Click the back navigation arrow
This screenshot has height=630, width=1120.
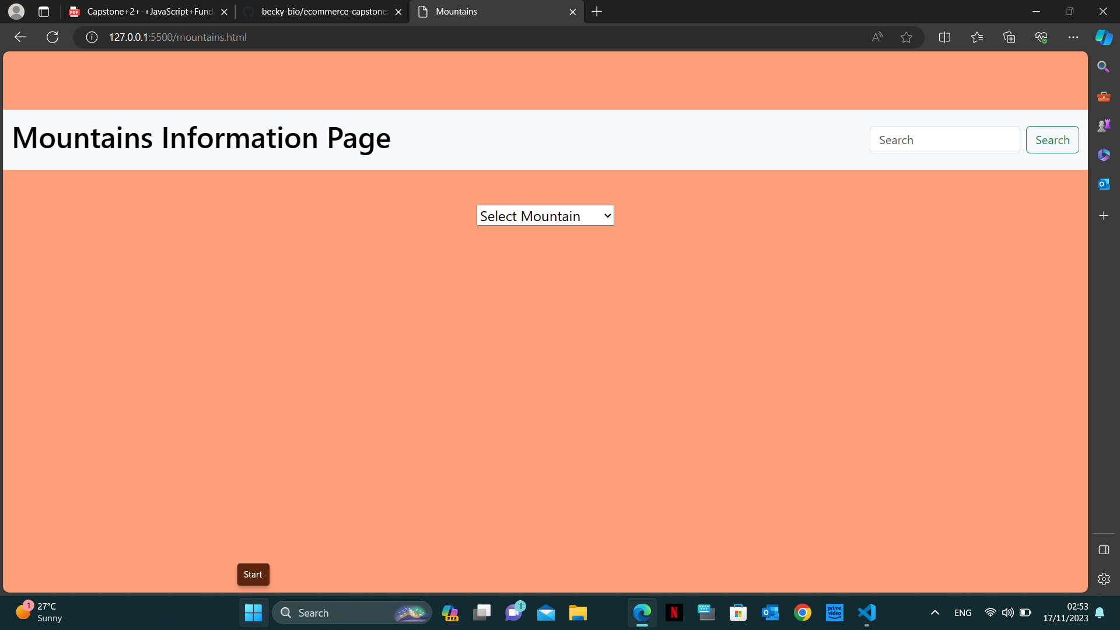point(20,37)
